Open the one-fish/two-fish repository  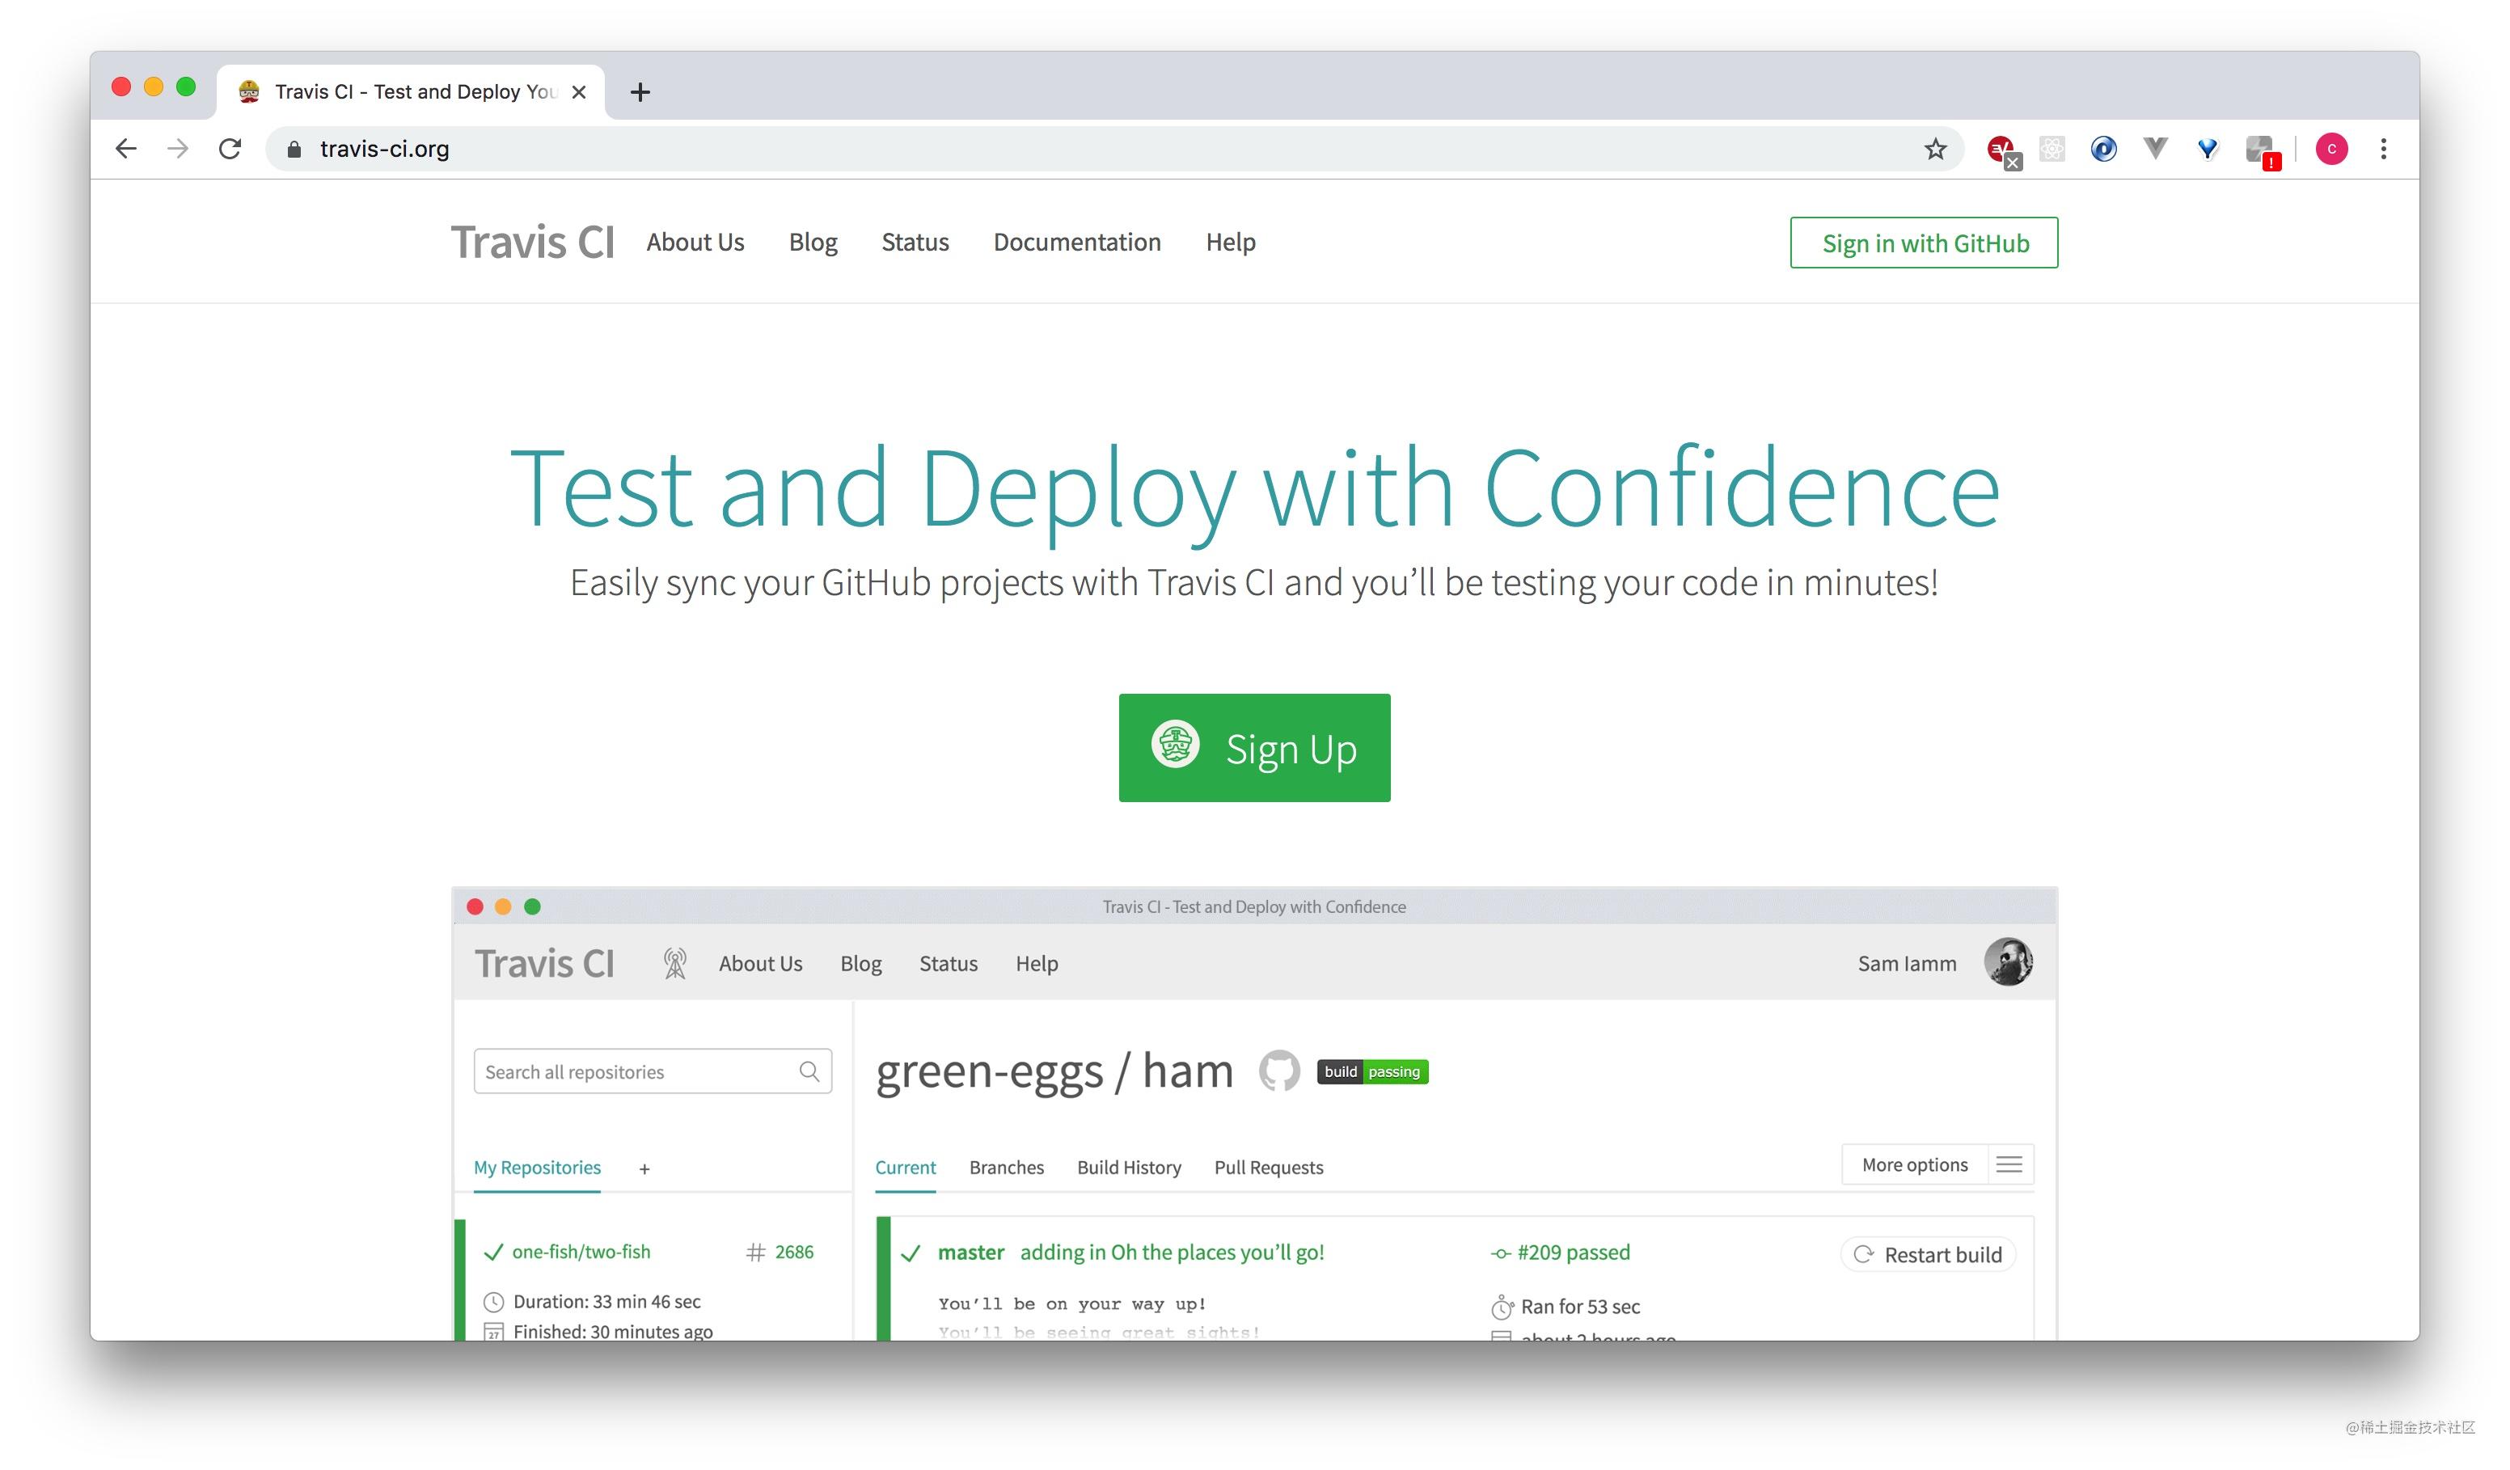[x=581, y=1251]
